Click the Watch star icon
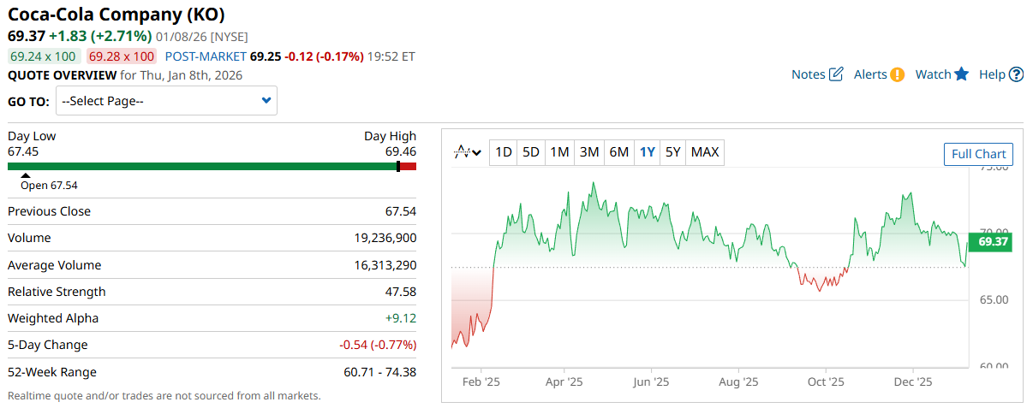Screen dimensions: 1027x408 pos(962,74)
